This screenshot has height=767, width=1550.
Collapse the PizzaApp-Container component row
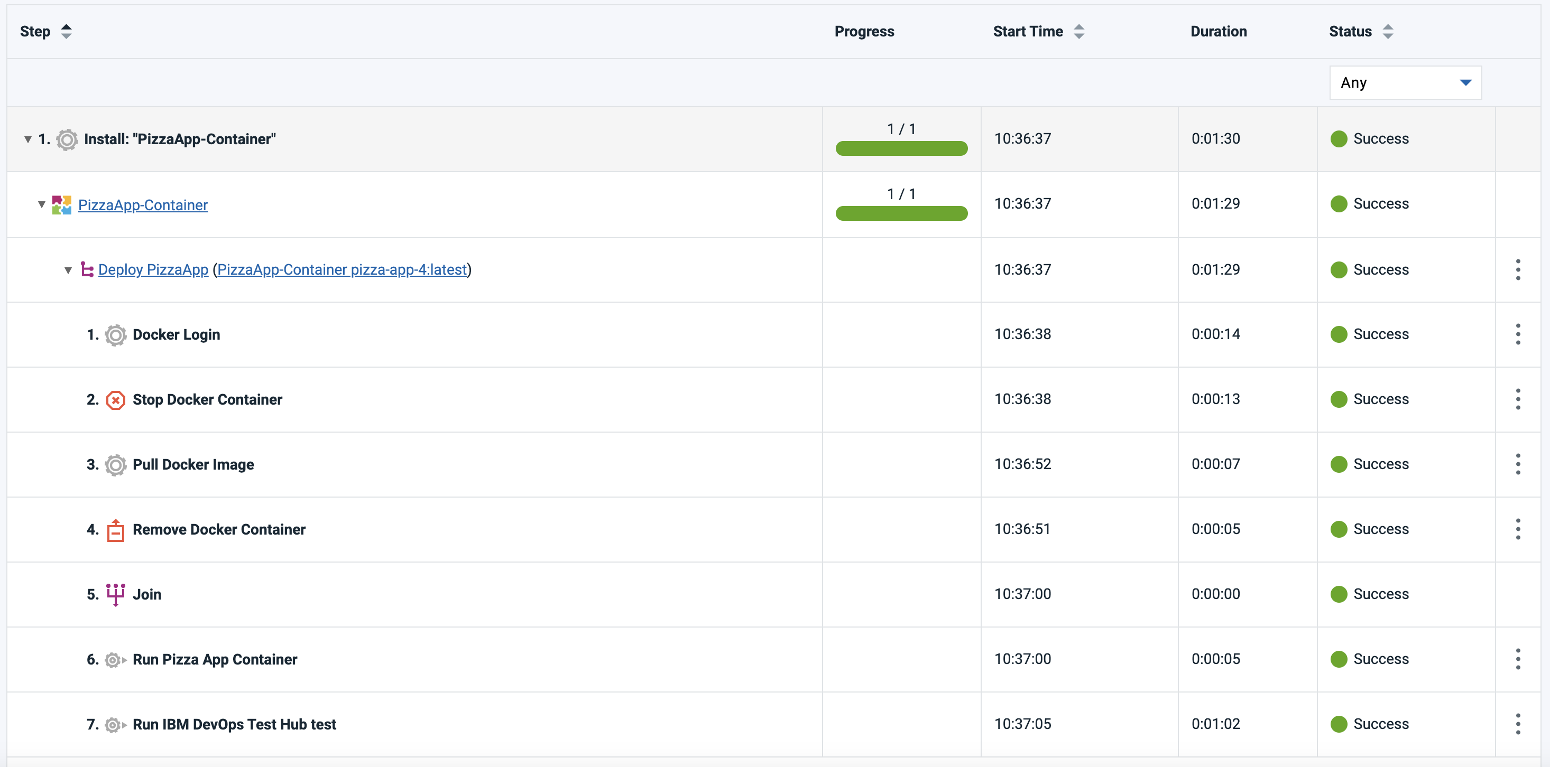click(x=42, y=204)
